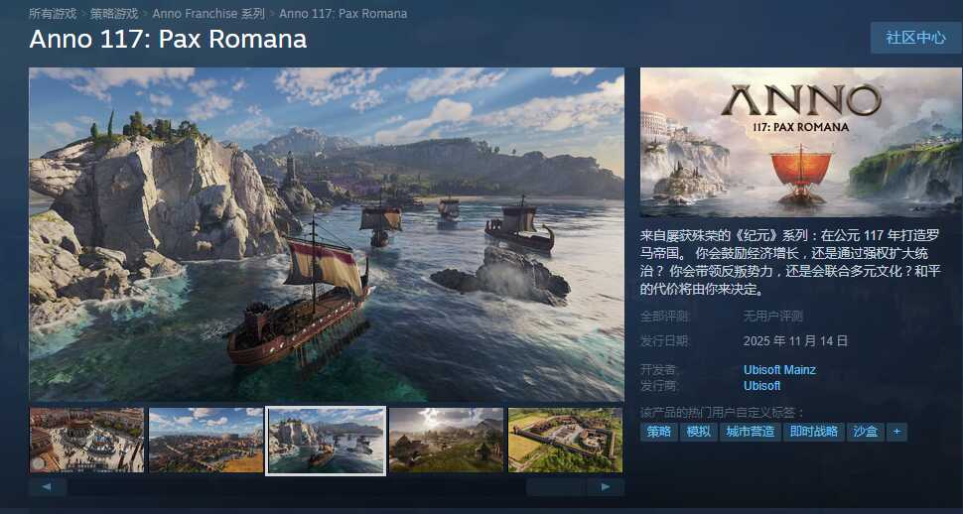Screen dimensions: 963x514
Task: View the second cityscape thumbnail
Action: 206,441
